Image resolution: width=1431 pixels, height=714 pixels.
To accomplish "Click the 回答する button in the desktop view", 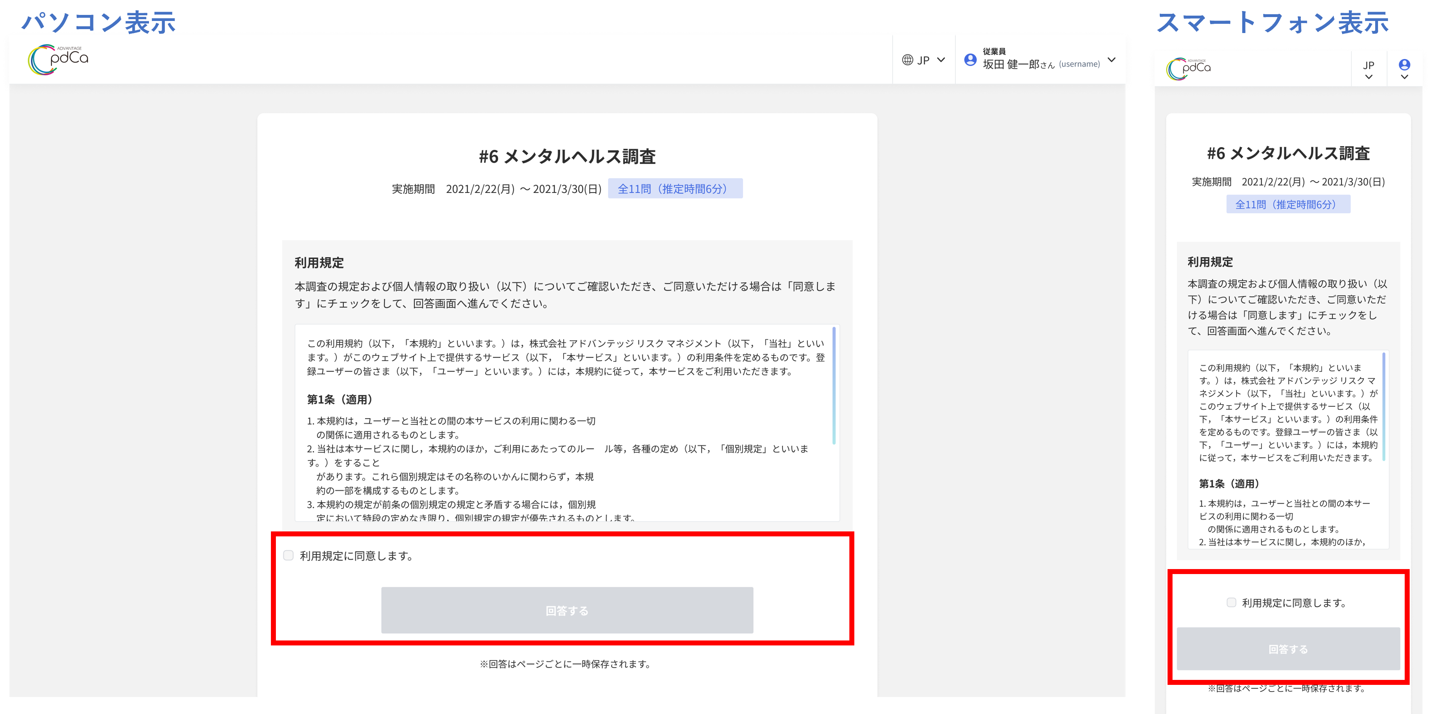I will pos(567,610).
